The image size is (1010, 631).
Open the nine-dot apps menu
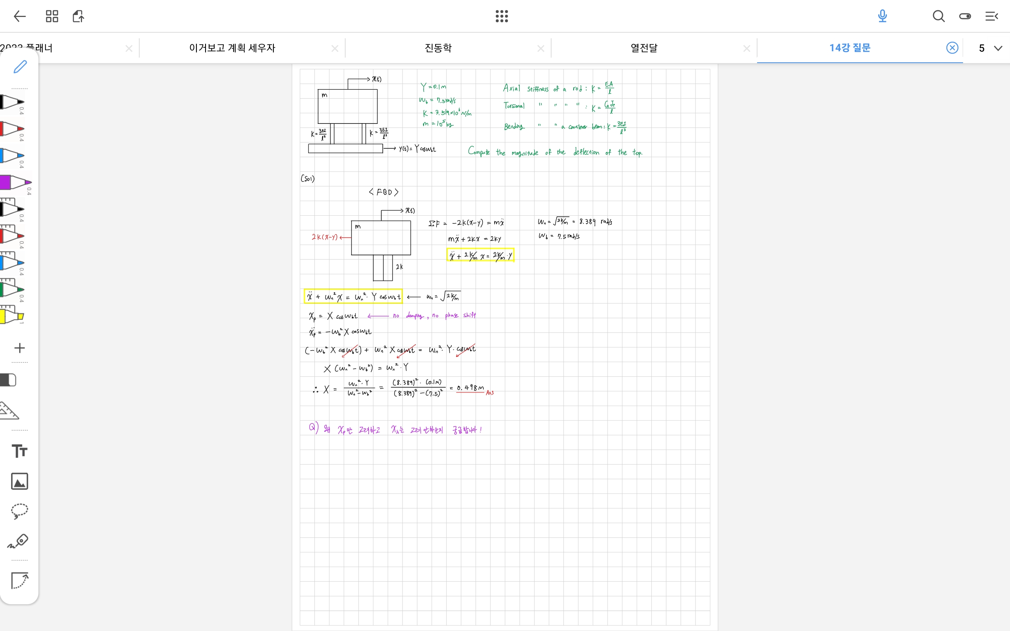pyautogui.click(x=502, y=16)
